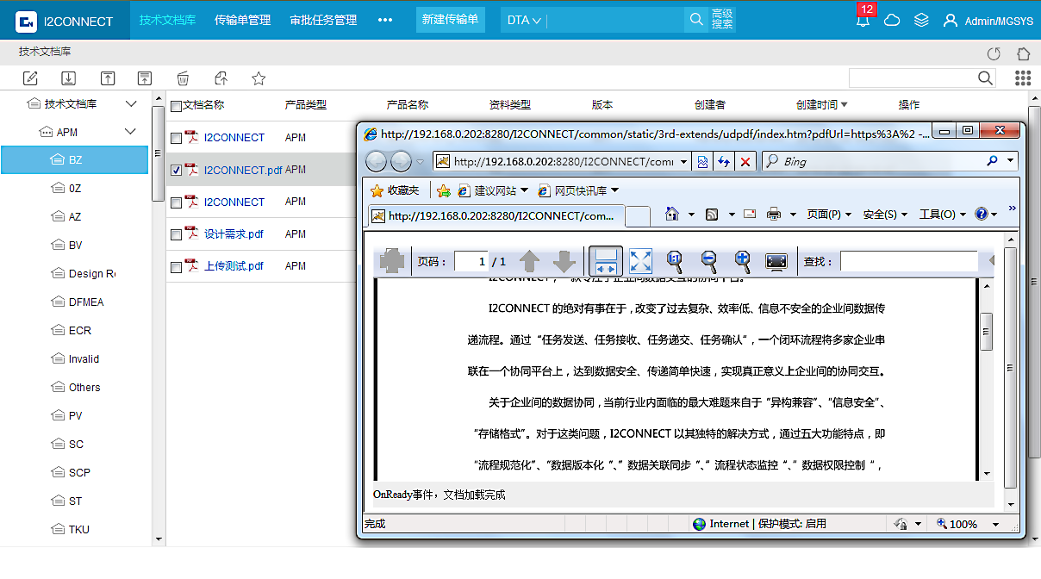This screenshot has width=1041, height=579.
Task: Click the PDF viewer actual size magnifier
Action: click(x=675, y=261)
